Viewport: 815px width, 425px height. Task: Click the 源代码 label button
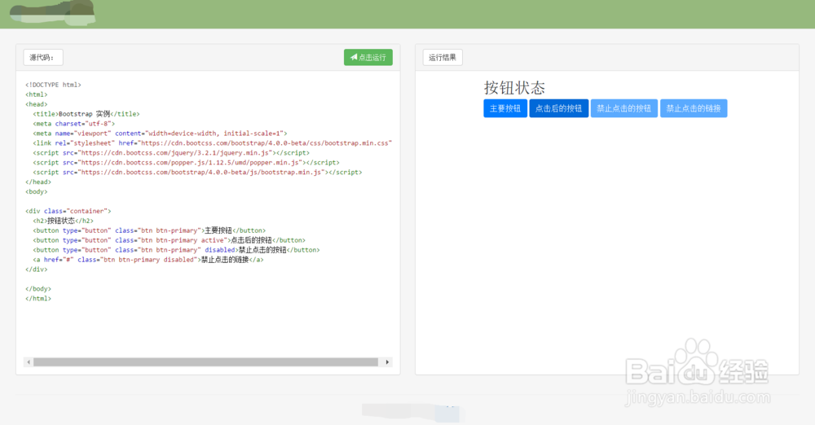(x=43, y=57)
